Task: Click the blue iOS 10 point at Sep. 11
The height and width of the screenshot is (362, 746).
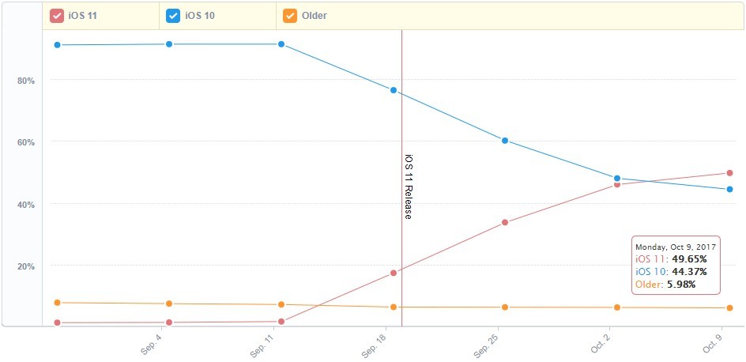Action: (281, 44)
